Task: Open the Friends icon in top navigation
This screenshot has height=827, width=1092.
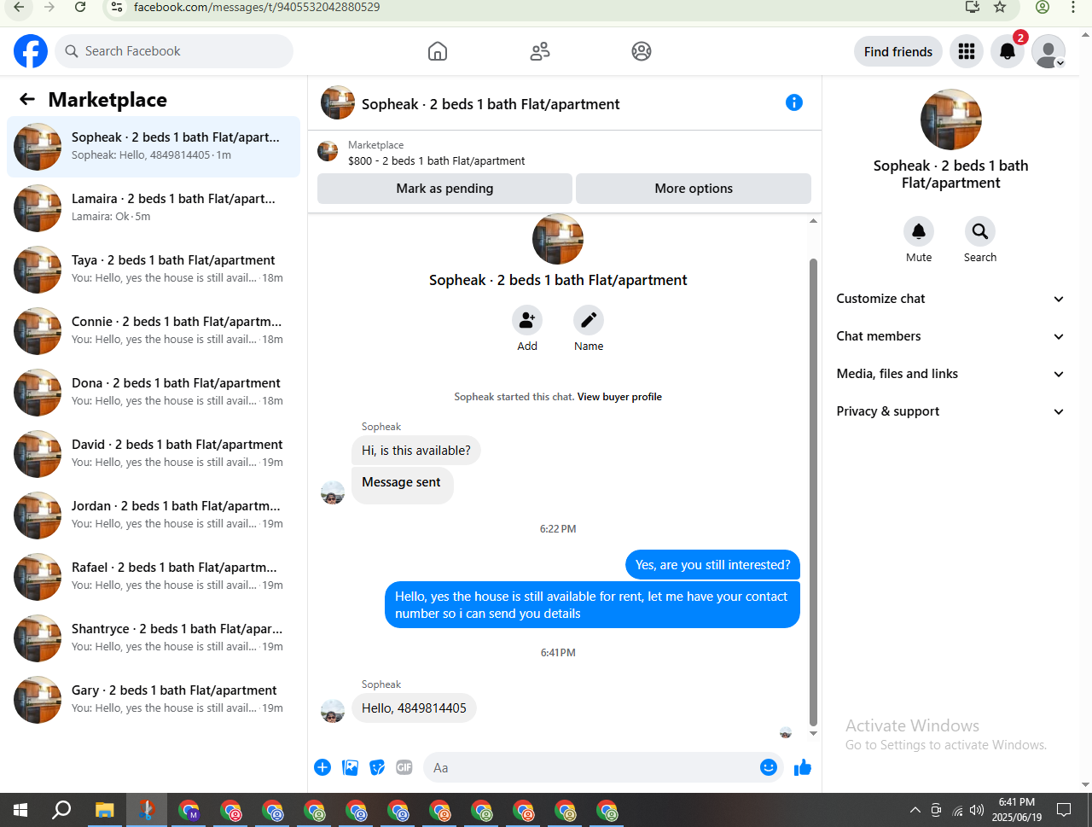Action: 540,51
